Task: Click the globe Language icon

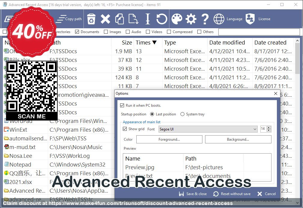Action: click(219, 19)
